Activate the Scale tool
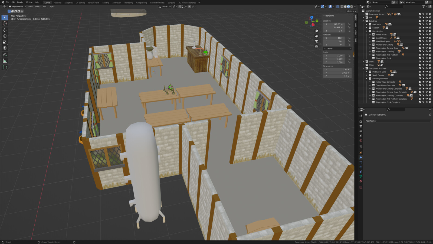This screenshot has height=244, width=433. pyautogui.click(x=5, y=42)
